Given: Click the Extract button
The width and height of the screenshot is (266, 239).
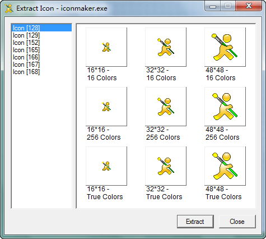Looking at the screenshot, I should tap(195, 222).
